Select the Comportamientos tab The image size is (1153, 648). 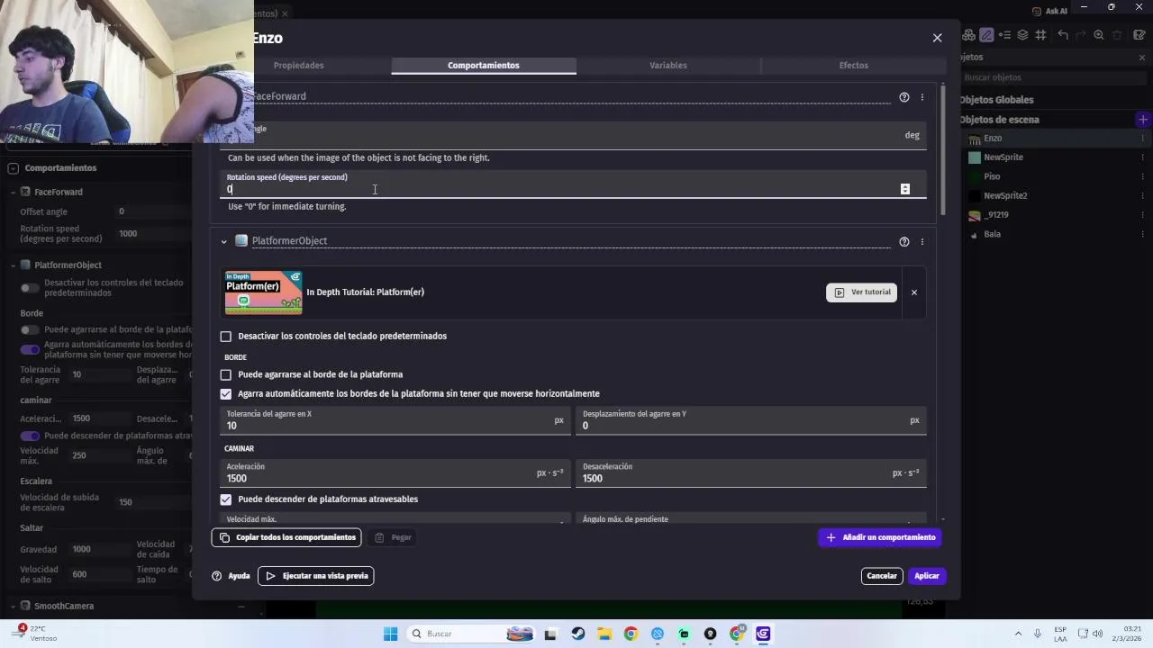click(484, 66)
